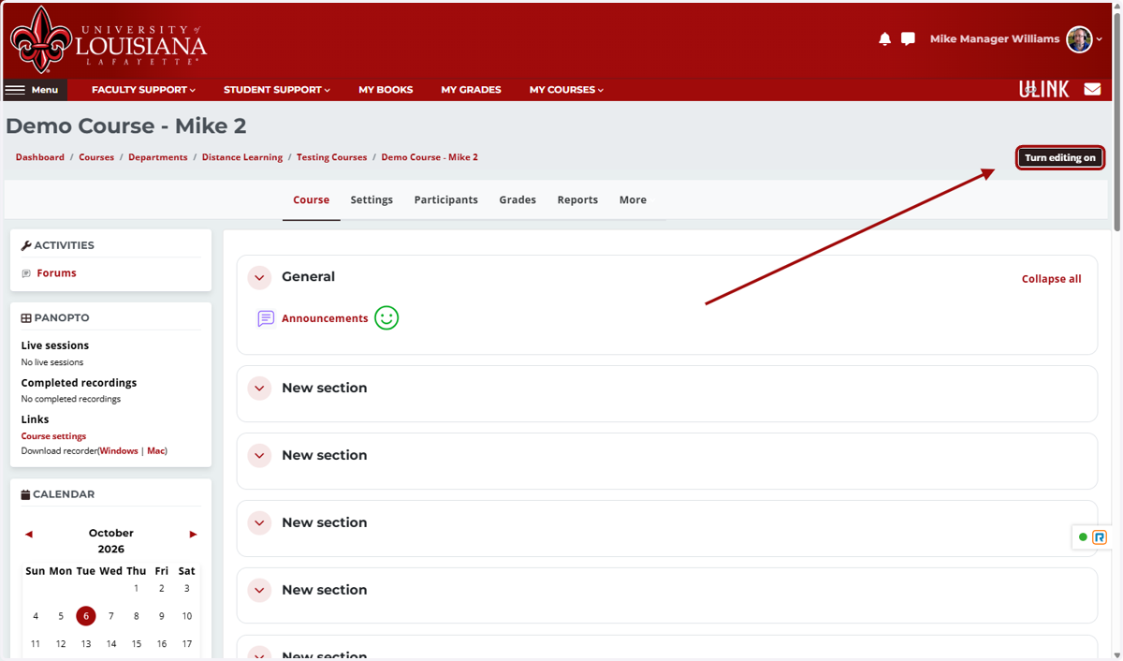The height and width of the screenshot is (661, 1123).
Task: Click the October 2026 calendar heading
Action: (111, 541)
